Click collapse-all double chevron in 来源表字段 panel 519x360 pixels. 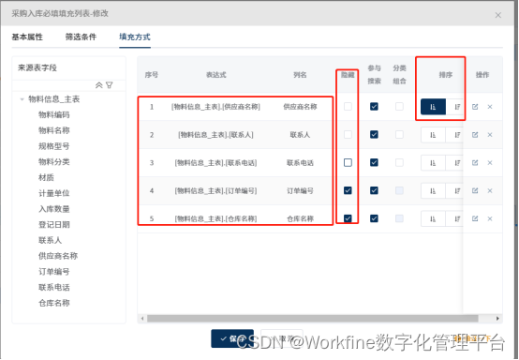(x=98, y=85)
